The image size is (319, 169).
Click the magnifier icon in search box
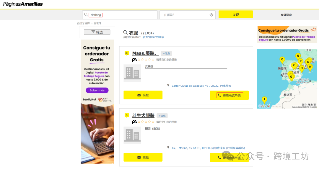86,15
